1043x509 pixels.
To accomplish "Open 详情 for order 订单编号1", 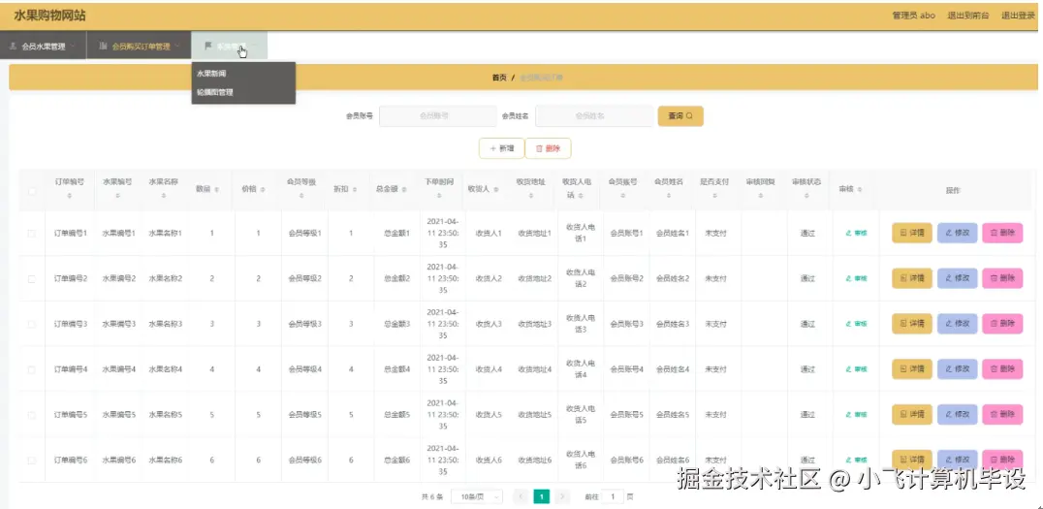I will pos(912,233).
